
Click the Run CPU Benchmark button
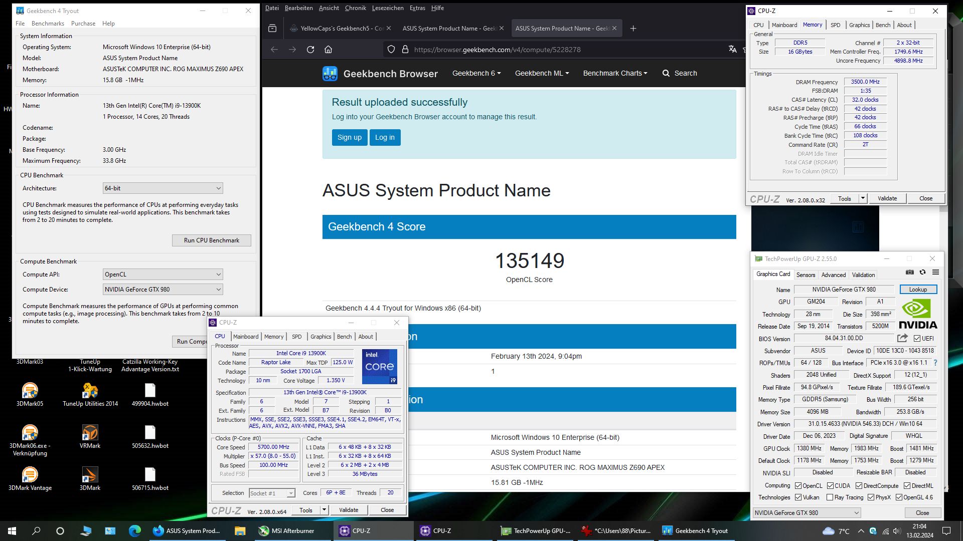click(211, 240)
